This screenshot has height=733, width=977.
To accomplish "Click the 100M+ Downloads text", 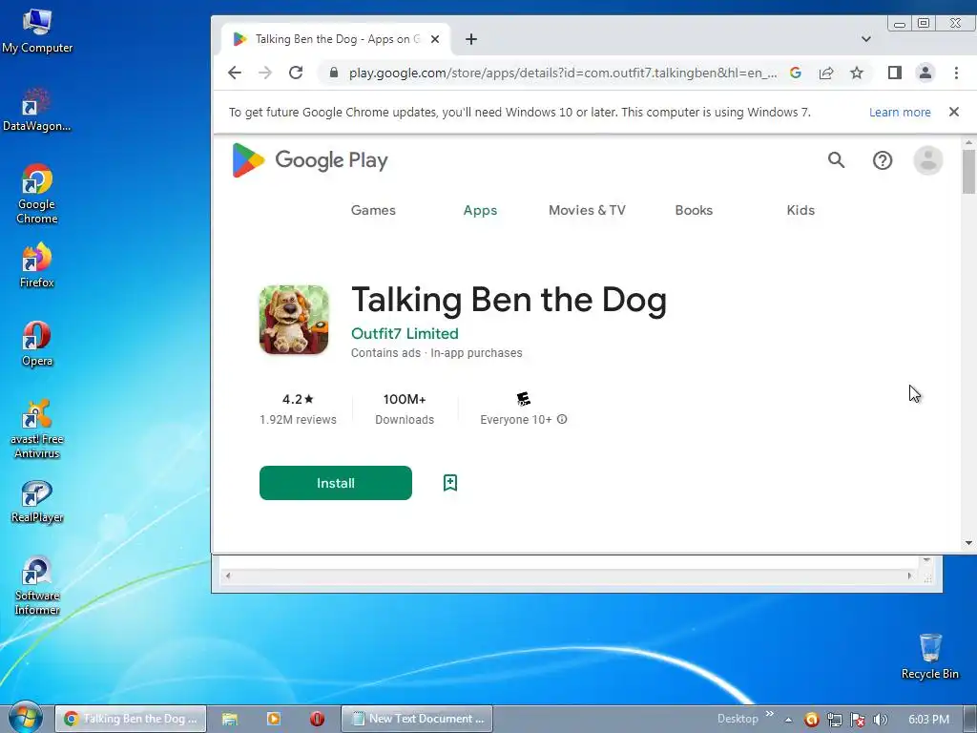I will [x=405, y=408].
